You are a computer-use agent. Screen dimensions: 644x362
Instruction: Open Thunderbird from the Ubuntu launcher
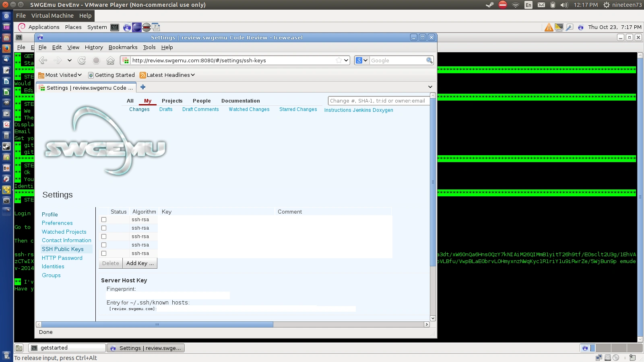(6, 59)
